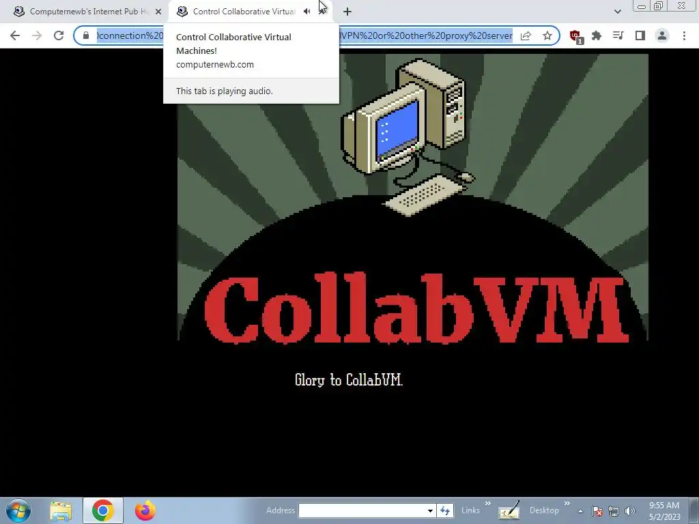Reload the current page
This screenshot has height=524, width=699.
[x=59, y=35]
